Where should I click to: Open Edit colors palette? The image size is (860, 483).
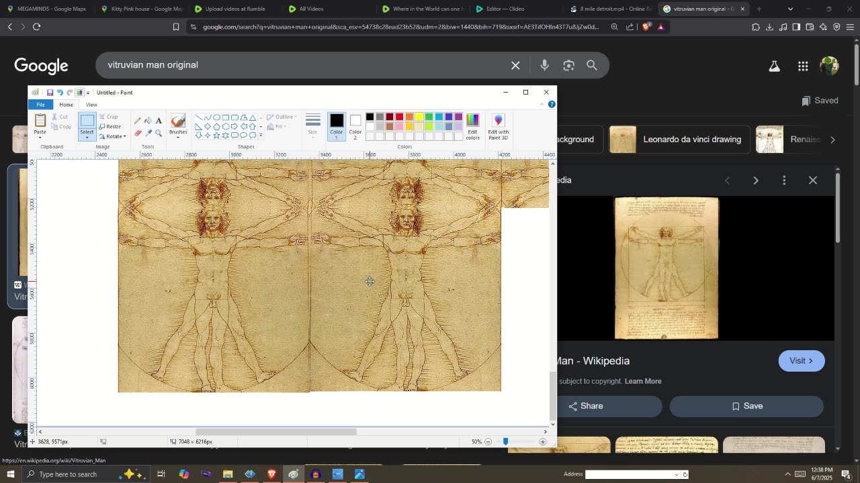point(473,126)
